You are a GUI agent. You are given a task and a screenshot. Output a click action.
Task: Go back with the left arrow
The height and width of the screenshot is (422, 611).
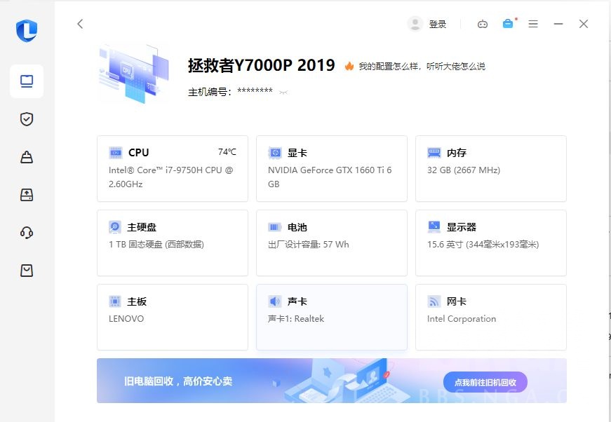click(80, 24)
